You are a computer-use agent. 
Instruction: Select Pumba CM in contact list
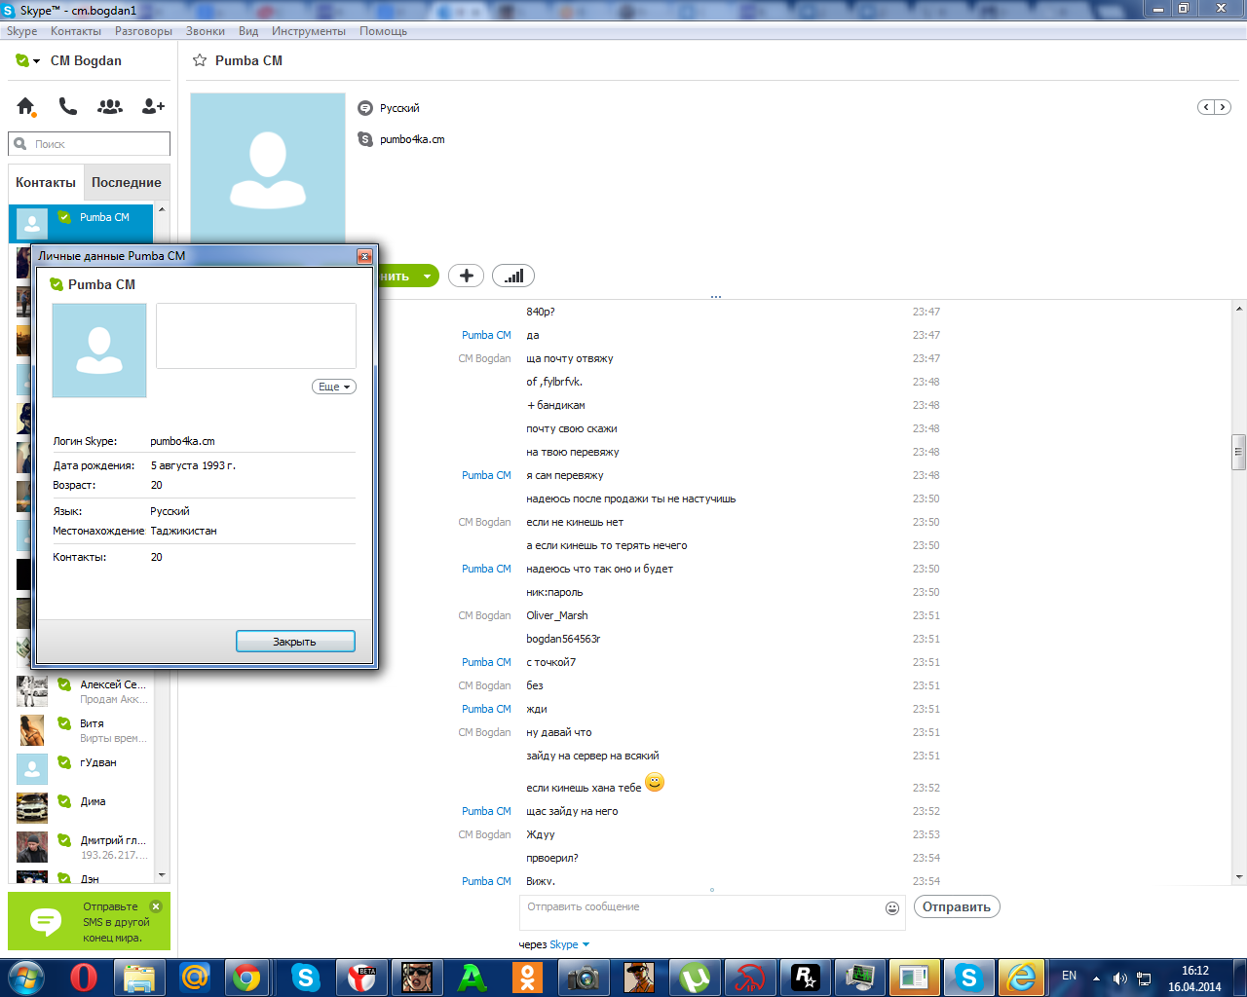pyautogui.click(x=82, y=223)
